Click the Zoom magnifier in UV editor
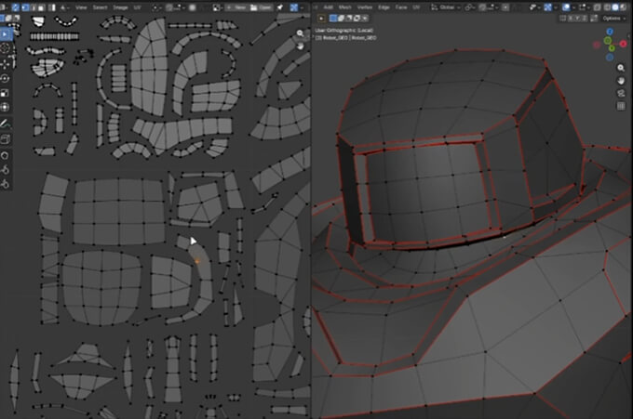The width and height of the screenshot is (633, 419). (300, 33)
